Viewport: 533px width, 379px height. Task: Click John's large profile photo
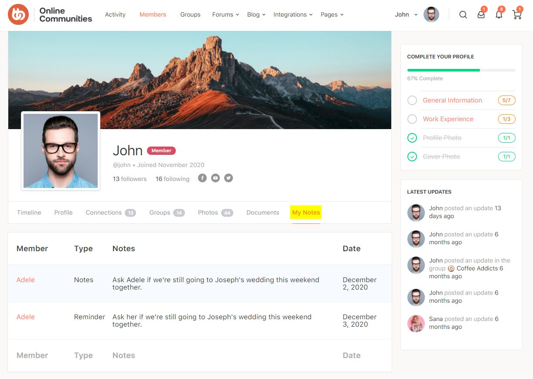coord(61,151)
